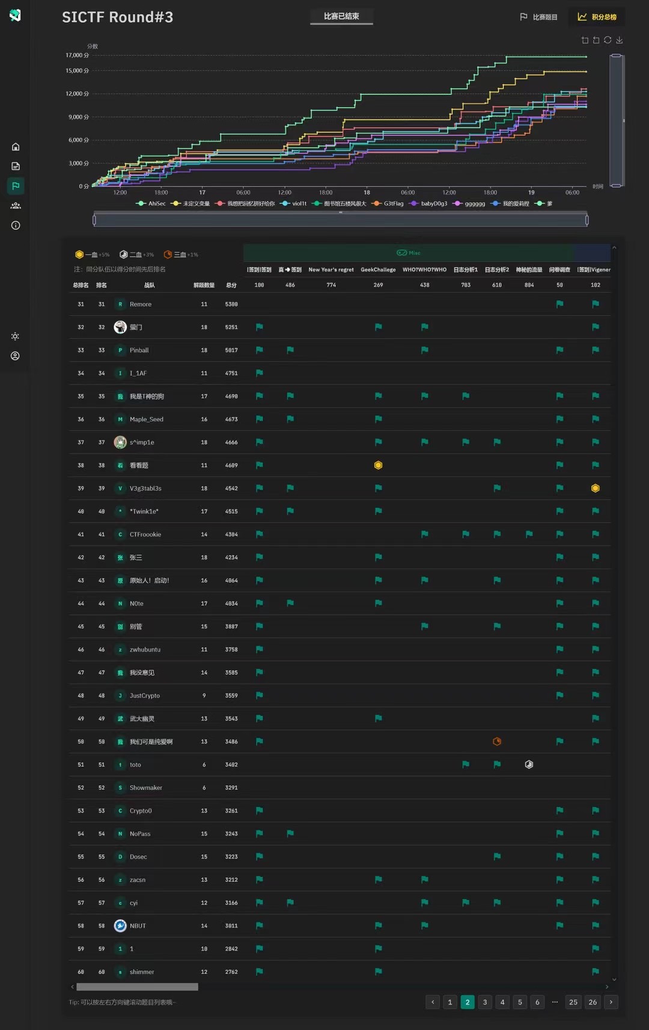The width and height of the screenshot is (649, 1030).
Task: Click the 解题数量 column header
Action: pos(204,285)
